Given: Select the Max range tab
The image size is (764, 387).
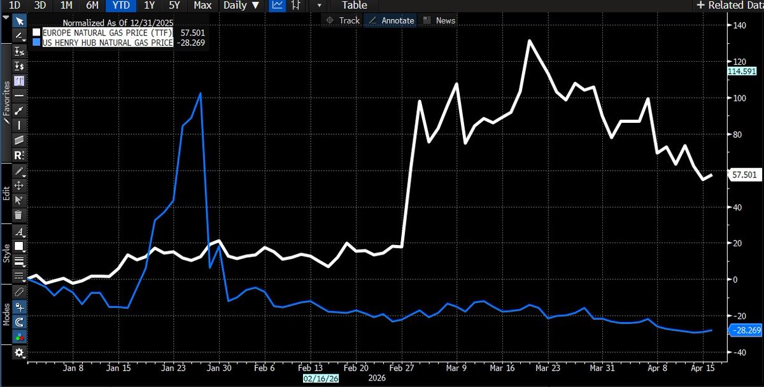Looking at the screenshot, I should point(202,6).
